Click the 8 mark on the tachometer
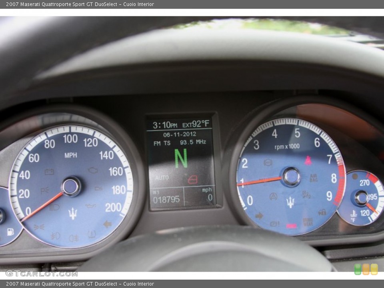Image resolution: width=384 pixels, height=288 pixels. click(334, 178)
